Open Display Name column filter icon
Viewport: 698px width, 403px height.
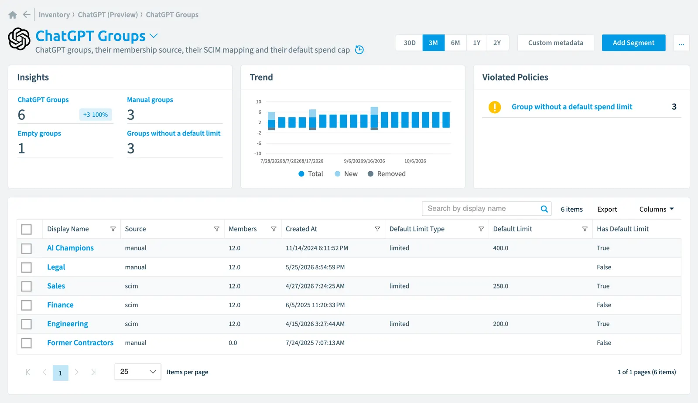coord(113,229)
